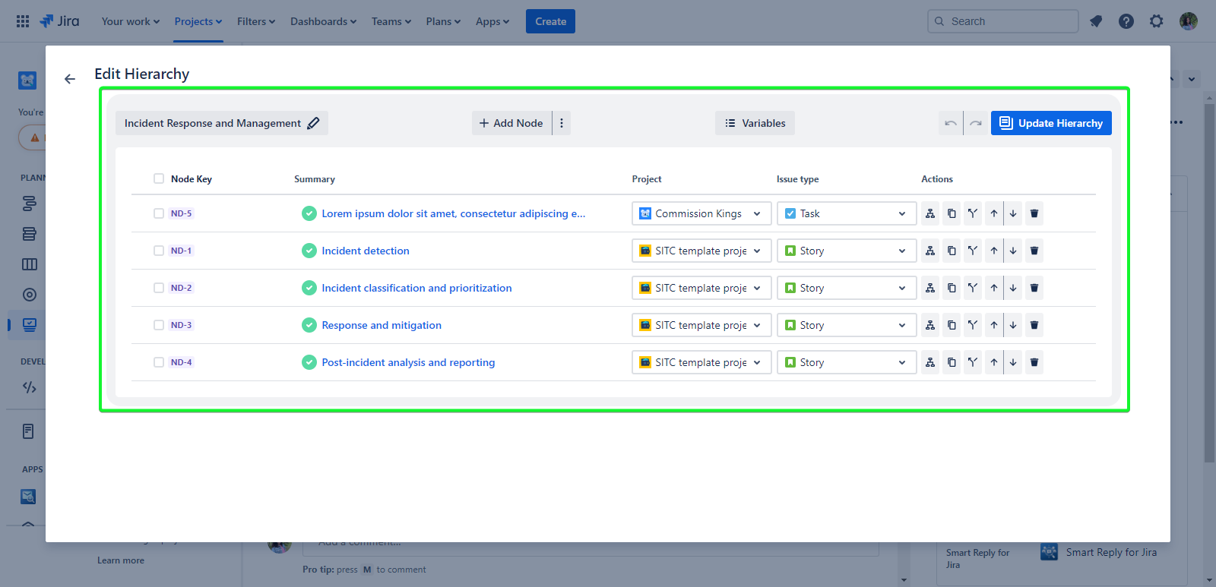Click into the Jira Search field

pyautogui.click(x=1009, y=21)
